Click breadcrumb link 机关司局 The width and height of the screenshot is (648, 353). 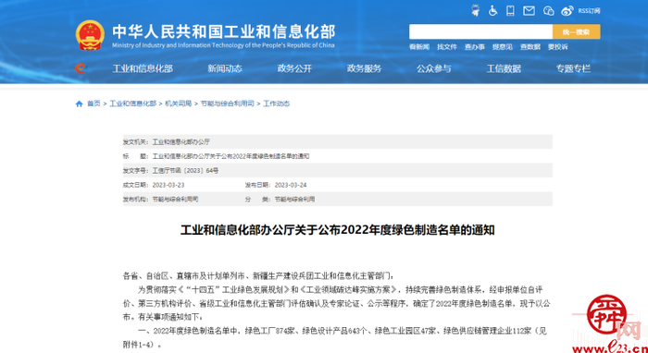179,103
